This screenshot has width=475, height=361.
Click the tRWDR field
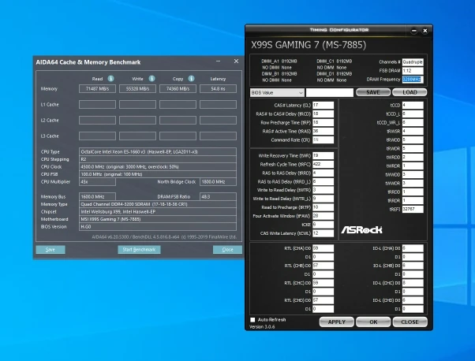(x=413, y=148)
